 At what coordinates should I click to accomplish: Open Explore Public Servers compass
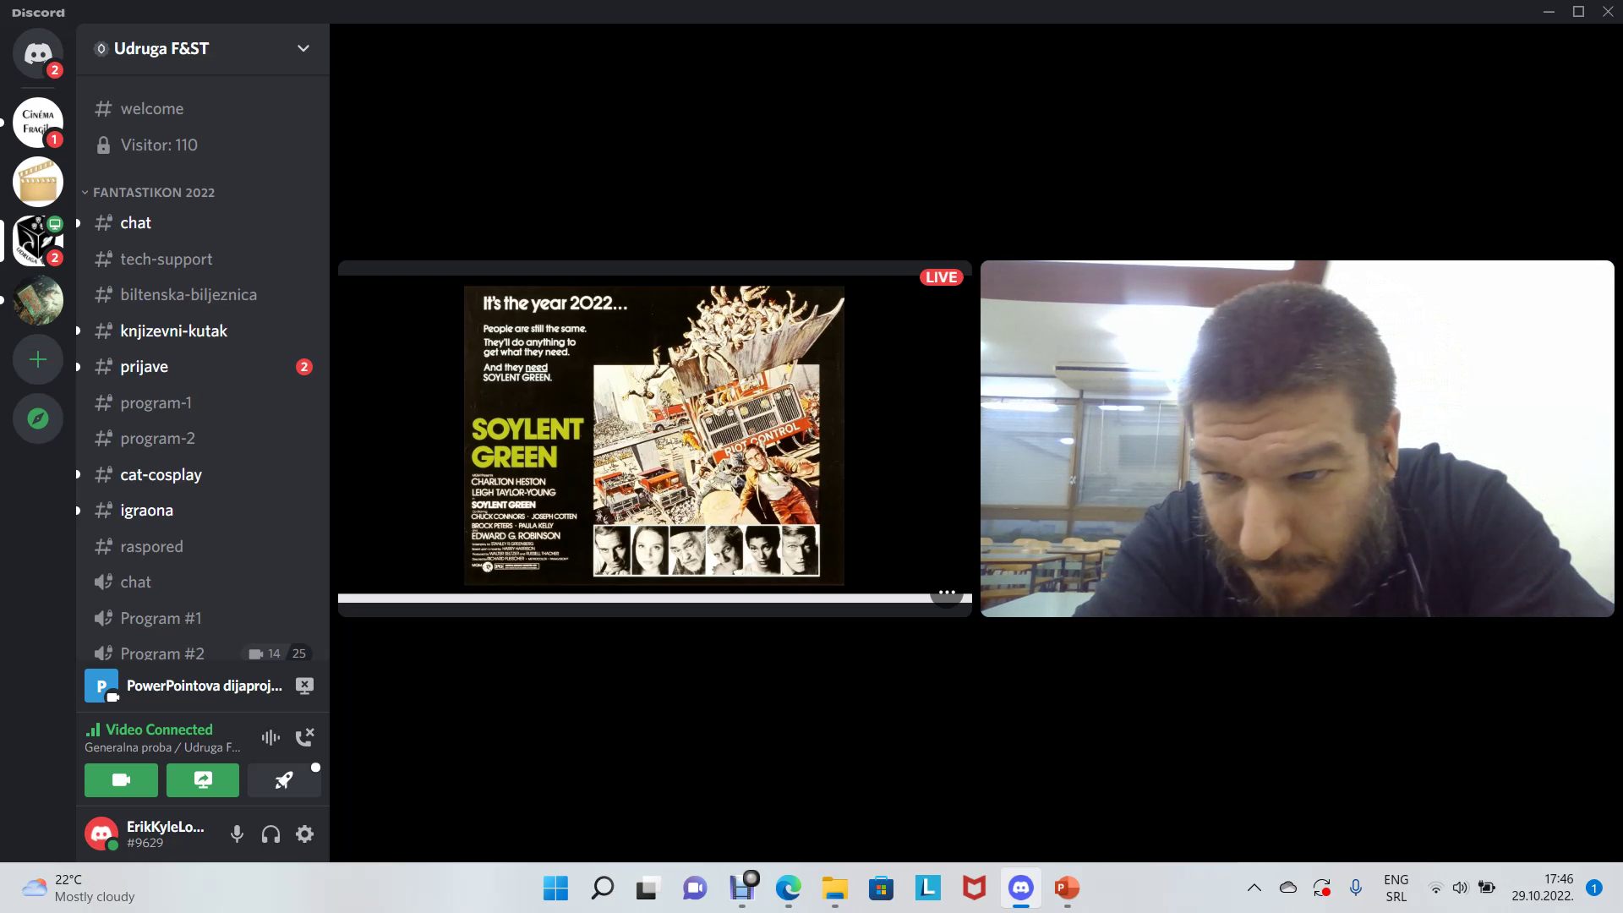pyautogui.click(x=37, y=418)
